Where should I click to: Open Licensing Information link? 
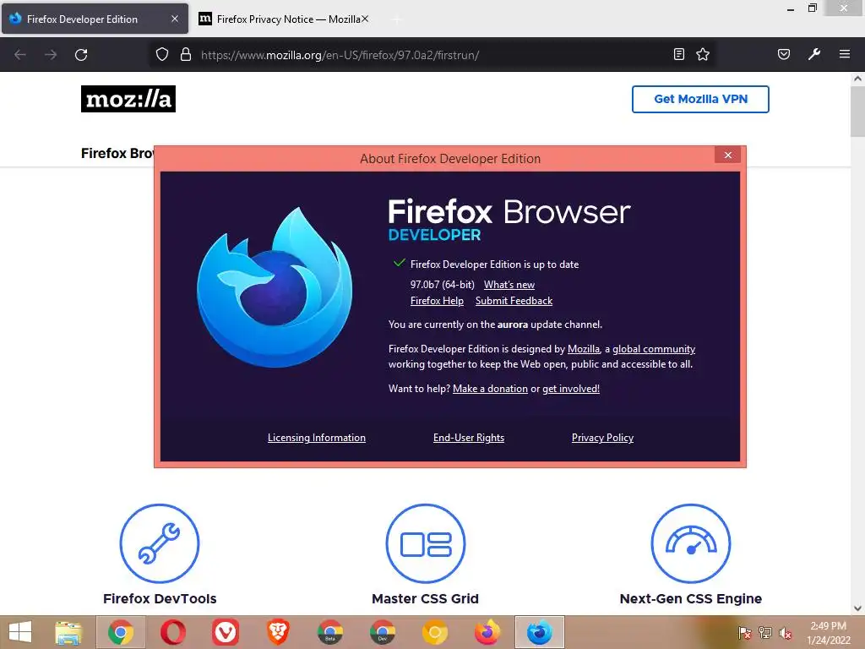317,438
